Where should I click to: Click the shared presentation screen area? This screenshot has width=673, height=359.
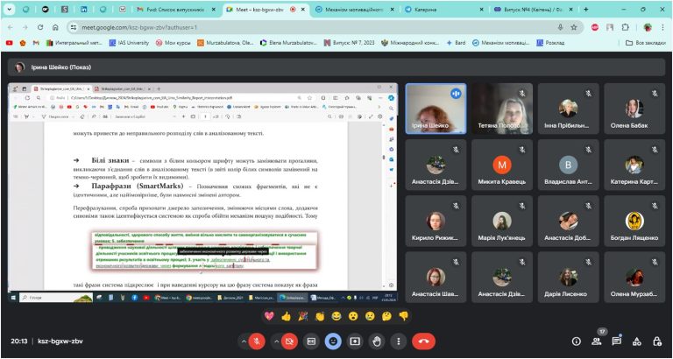coord(202,193)
